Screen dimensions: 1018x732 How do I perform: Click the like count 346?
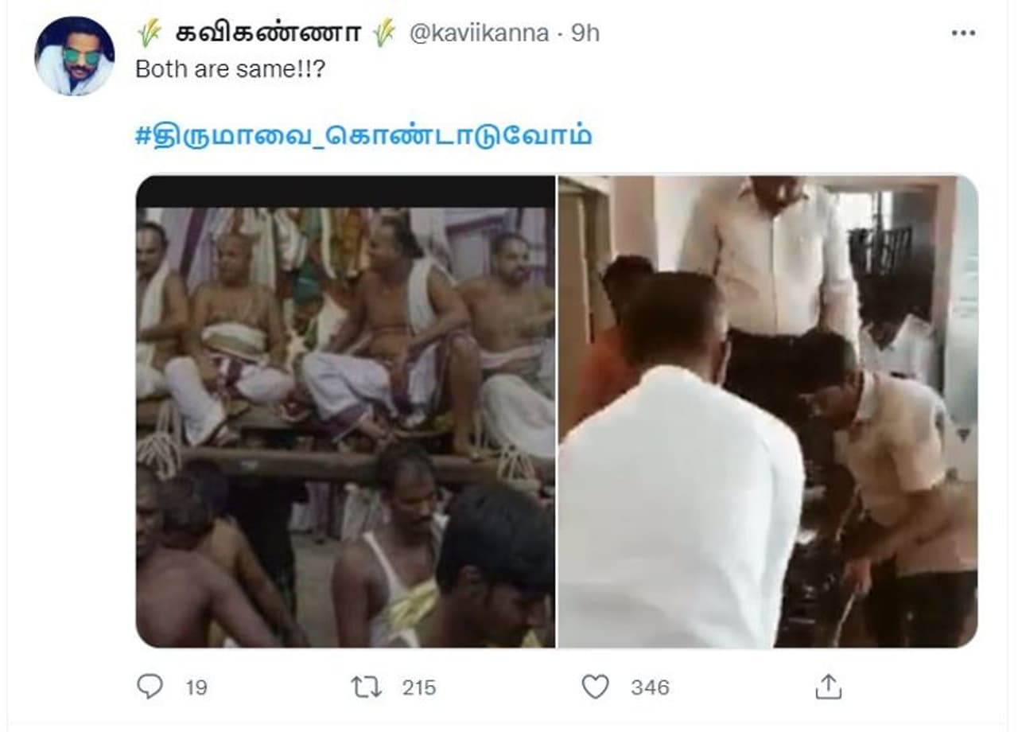[650, 687]
